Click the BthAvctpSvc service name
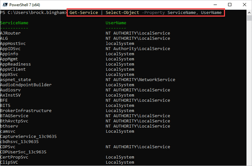The width and height of the screenshot is (252, 166). (14, 121)
